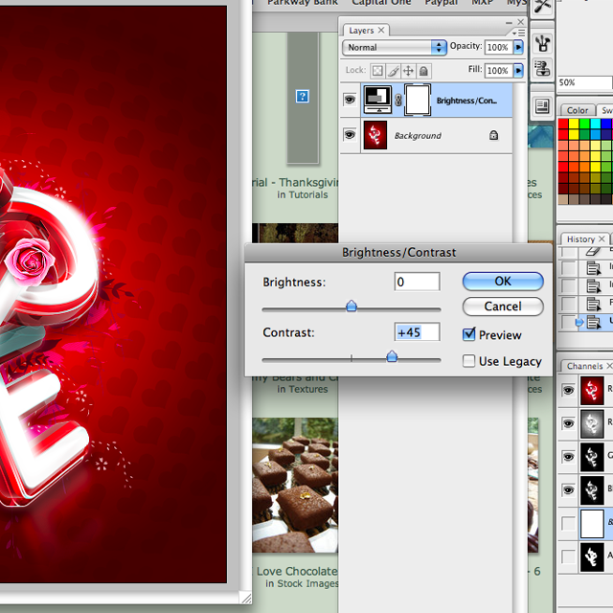
Task: Hide the Green channel eye icon
Action: 568,457
